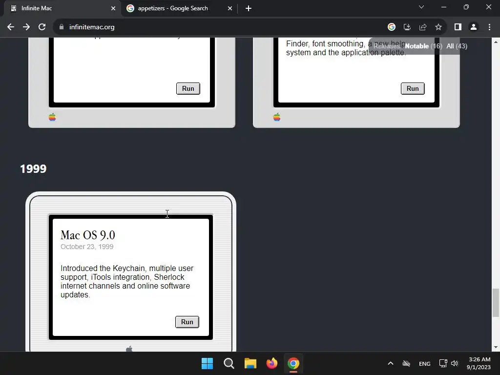Open the Windows Start menu

[207, 363]
